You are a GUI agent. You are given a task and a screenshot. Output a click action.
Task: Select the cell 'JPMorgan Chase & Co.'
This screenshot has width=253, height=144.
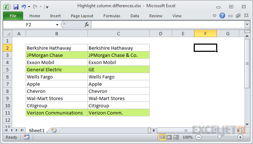click(x=119, y=55)
